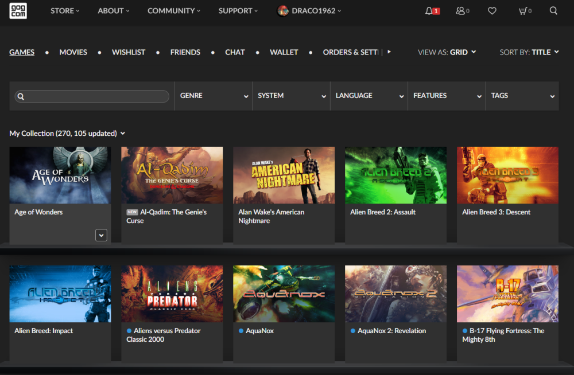Switch to the MOVIES tab
Screen dimensions: 574x375
pos(73,52)
